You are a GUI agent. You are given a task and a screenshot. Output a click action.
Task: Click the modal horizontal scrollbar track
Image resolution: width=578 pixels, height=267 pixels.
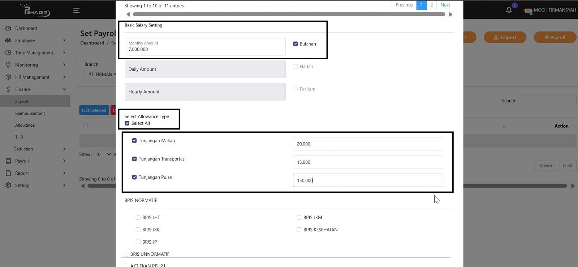pyautogui.click(x=289, y=14)
